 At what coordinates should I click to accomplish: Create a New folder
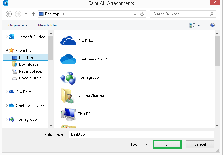(x=47, y=25)
